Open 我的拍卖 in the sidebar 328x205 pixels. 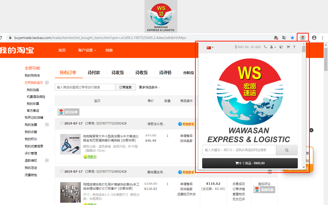pyautogui.click(x=33, y=90)
